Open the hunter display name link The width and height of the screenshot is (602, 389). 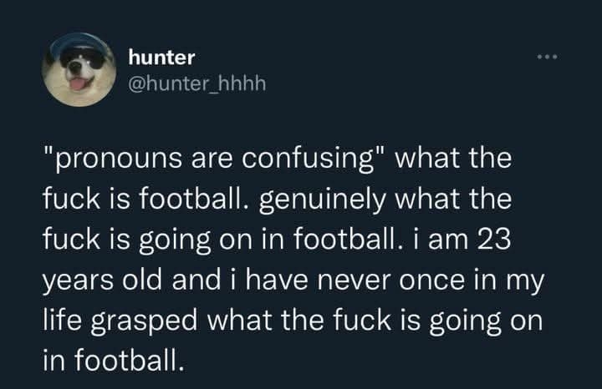162,58
